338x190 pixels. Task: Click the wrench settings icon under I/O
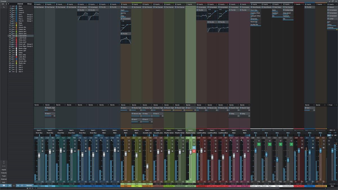(x=4, y=7)
